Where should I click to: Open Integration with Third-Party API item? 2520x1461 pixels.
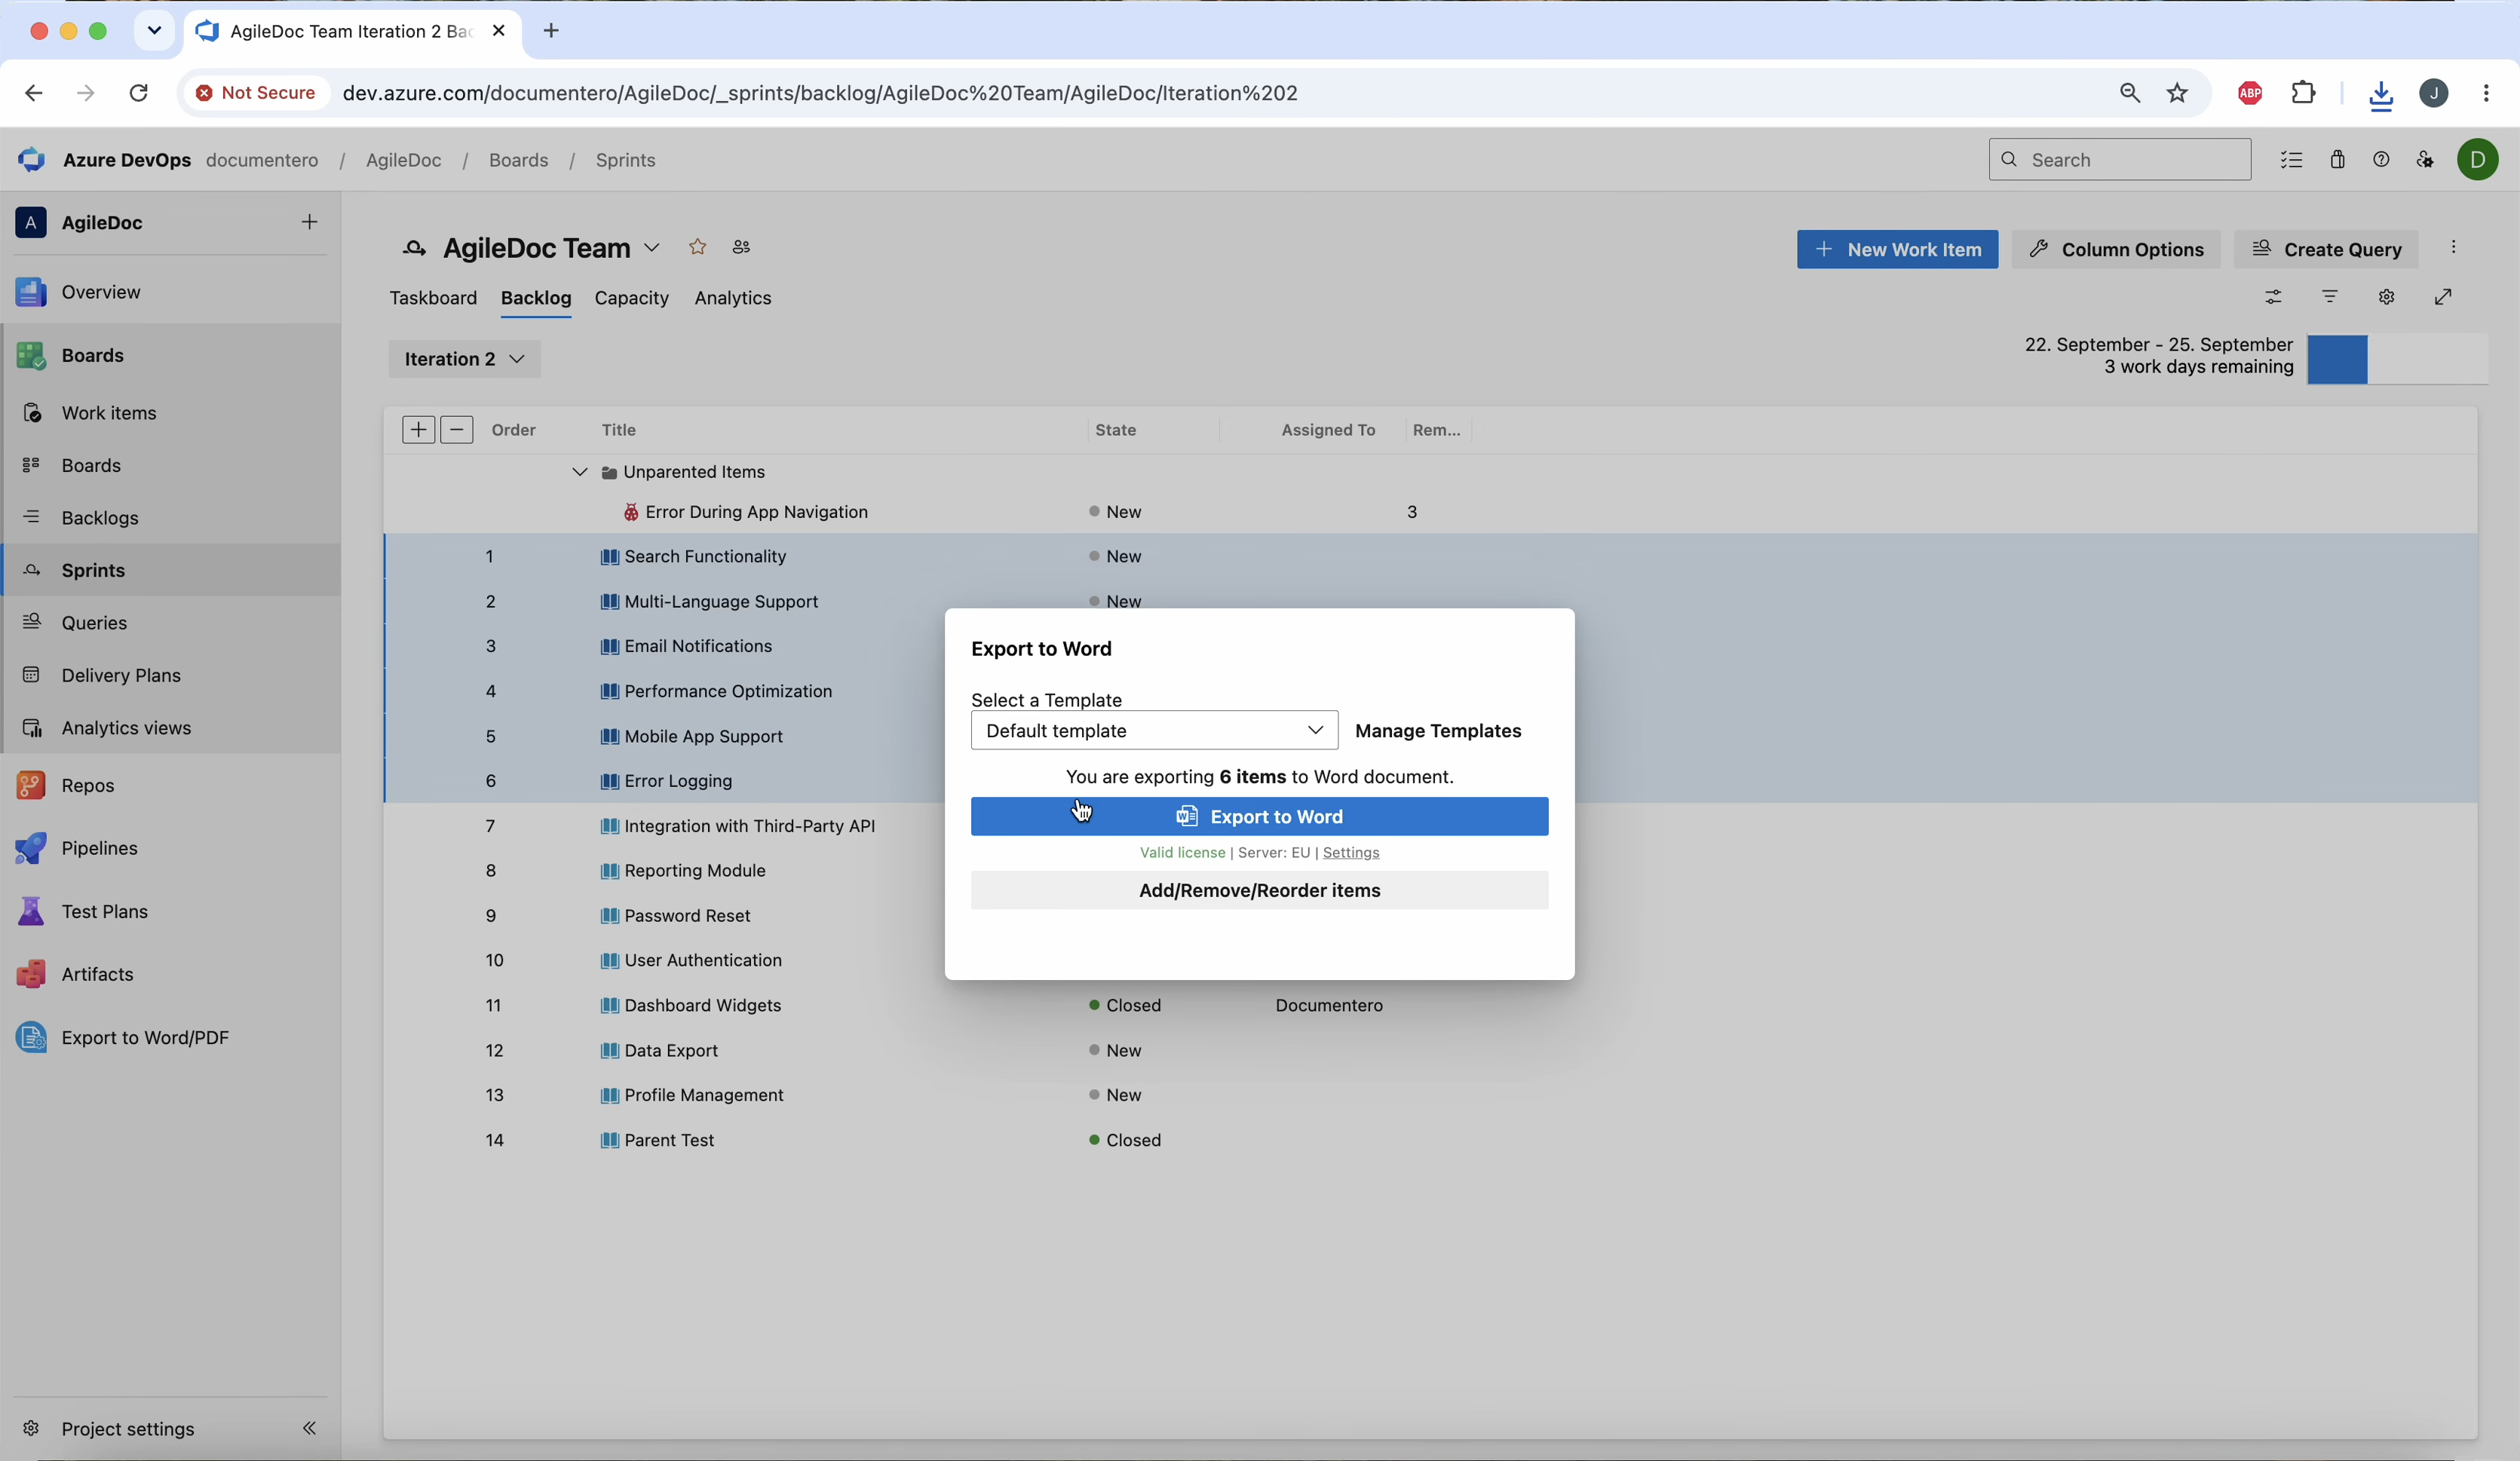[749, 826]
